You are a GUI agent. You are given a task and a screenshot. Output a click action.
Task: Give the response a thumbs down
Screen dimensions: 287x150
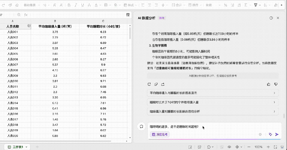(276, 84)
